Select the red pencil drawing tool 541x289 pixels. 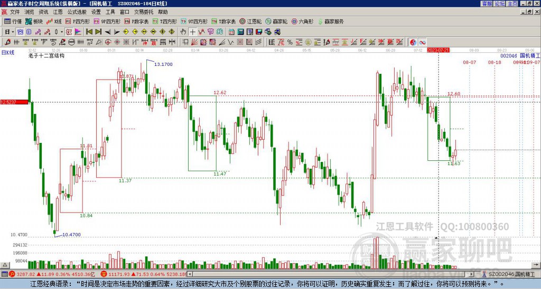[7, 42]
